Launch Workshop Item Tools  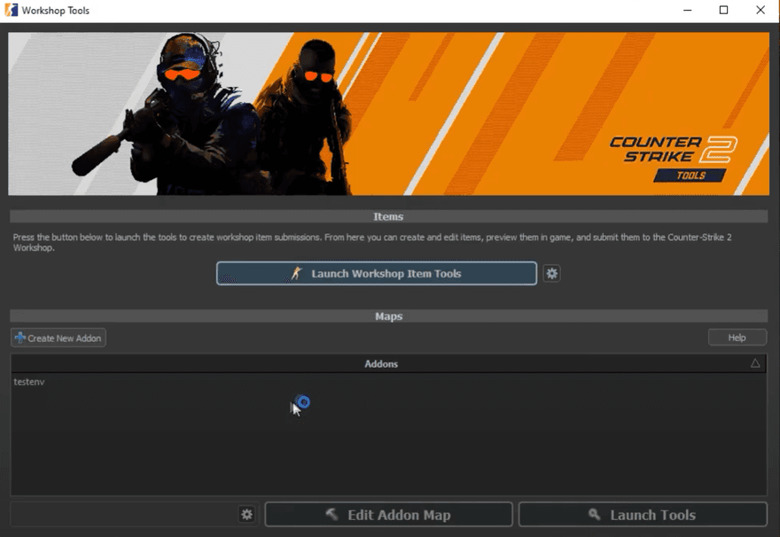[x=376, y=273]
